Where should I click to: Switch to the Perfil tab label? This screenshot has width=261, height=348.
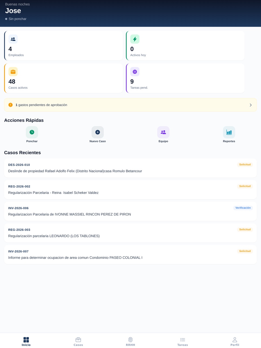coord(235,345)
